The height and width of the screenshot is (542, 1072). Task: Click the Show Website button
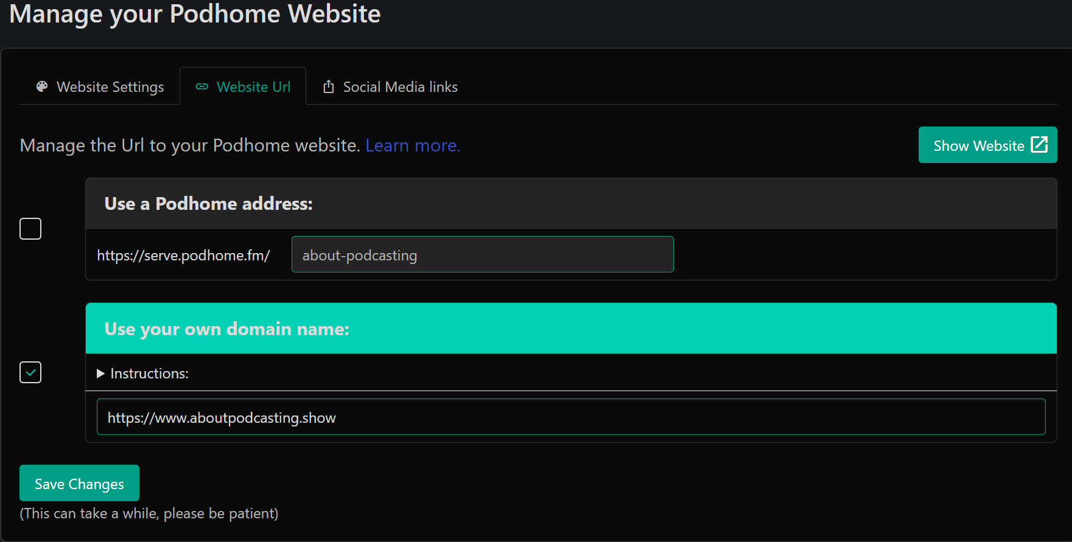987,145
